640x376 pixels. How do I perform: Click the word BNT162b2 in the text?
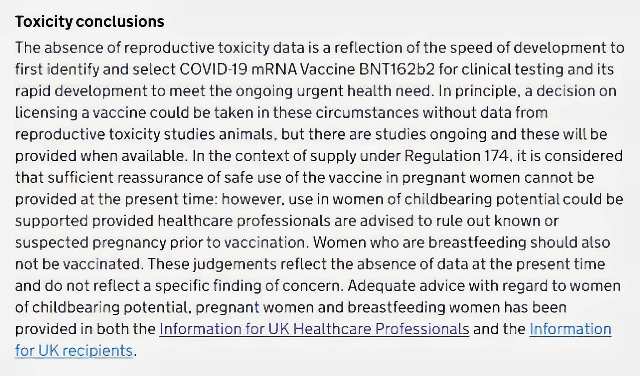coord(397,69)
